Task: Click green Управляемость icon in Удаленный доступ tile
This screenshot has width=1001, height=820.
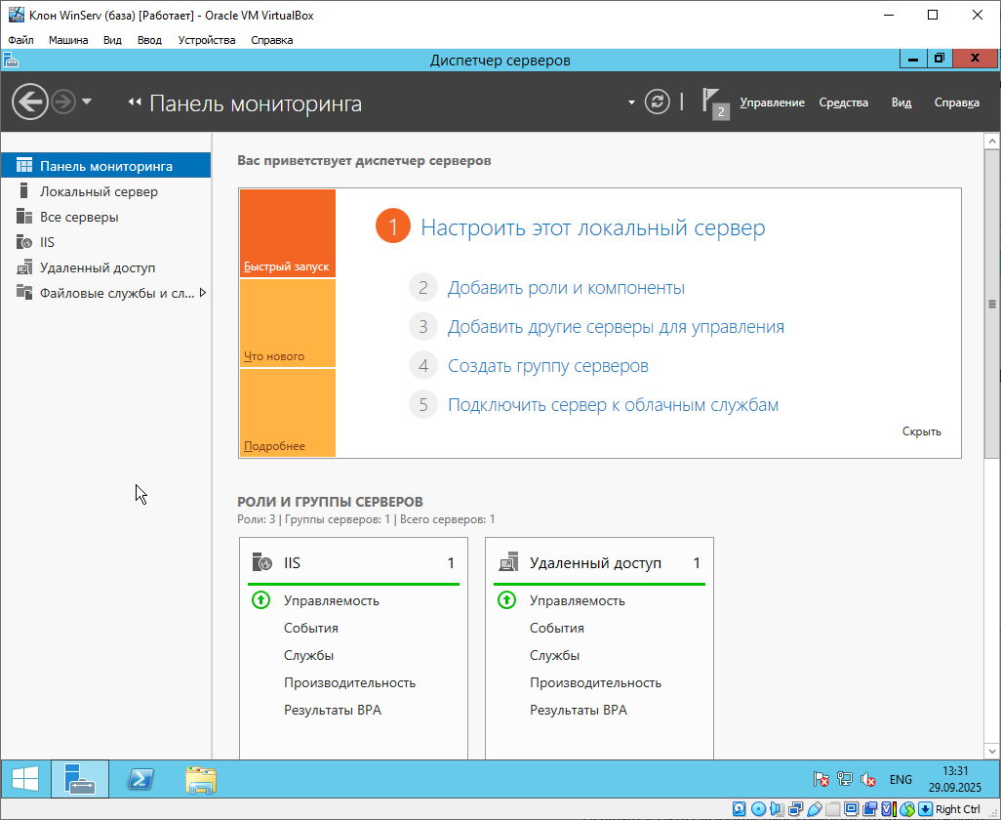Action: [x=506, y=600]
